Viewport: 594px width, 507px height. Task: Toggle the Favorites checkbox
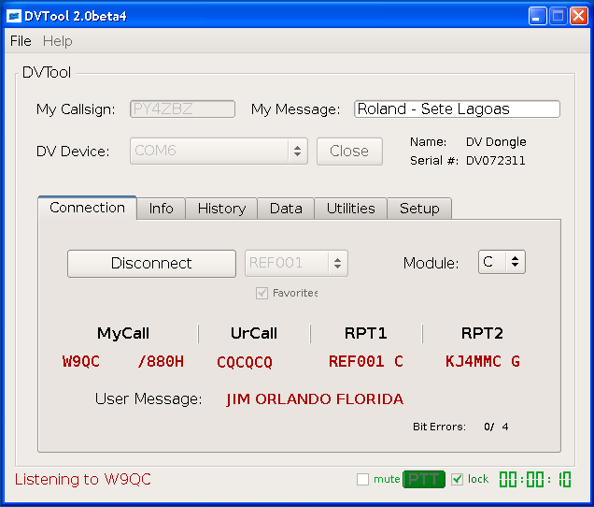click(x=262, y=293)
